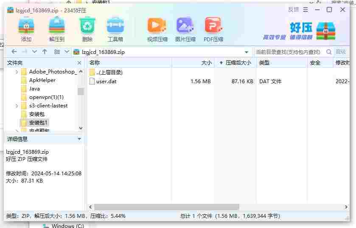The image size is (356, 228).
Task: Collapse the 详细信息 details panel
Action: [x=79, y=139]
